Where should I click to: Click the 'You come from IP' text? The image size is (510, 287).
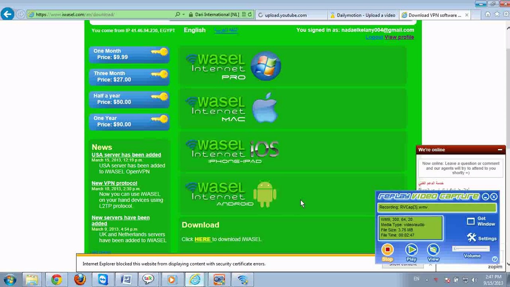pos(133,30)
